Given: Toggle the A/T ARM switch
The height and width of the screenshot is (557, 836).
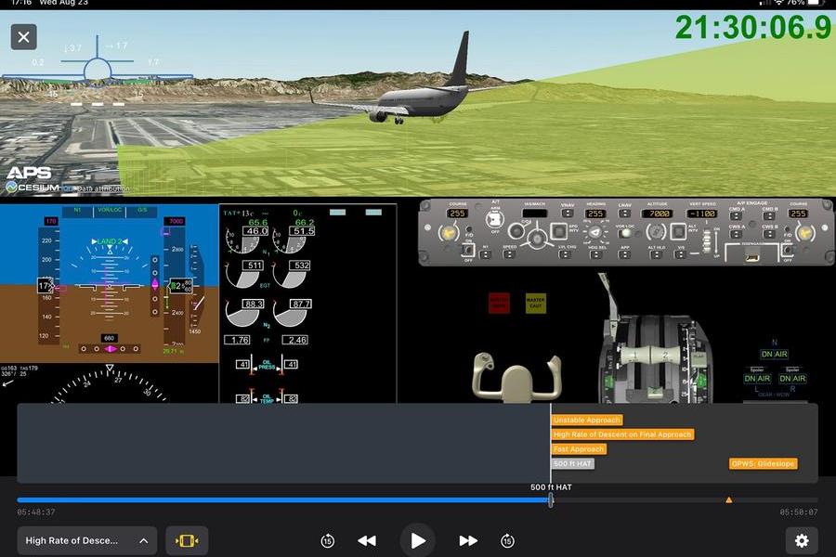Looking at the screenshot, I should 493,219.
